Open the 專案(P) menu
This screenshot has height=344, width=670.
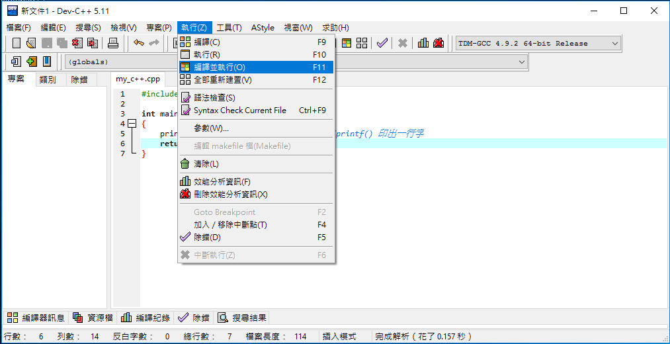(x=159, y=28)
